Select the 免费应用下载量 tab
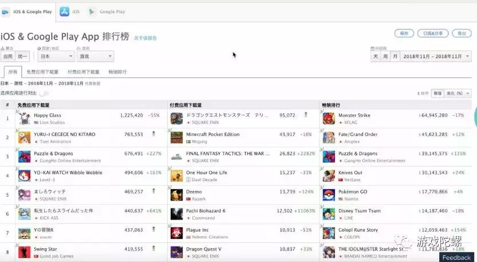477x262 pixels. pyautogui.click(x=42, y=72)
